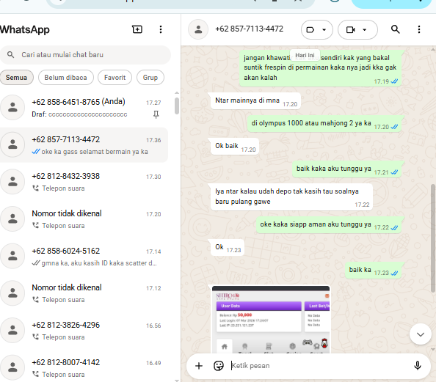Open the 'Nomor tidak dikenal' chat from 17.20

84,219
